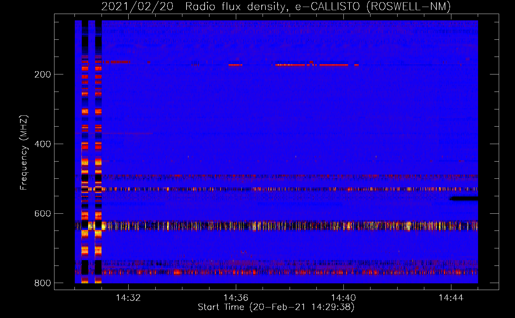Click the plot title 'Radio flux density, e-CALLISTO (ROSWELL-NM)'
Viewport: 515px width, 318px height.
click(x=318, y=6)
